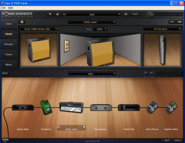Toggle the amp power bypass button
Screen dimensions: 185x143
click(x=22, y=22)
